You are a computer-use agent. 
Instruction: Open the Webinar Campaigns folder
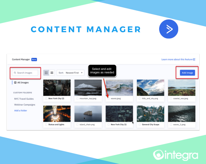[25, 105]
